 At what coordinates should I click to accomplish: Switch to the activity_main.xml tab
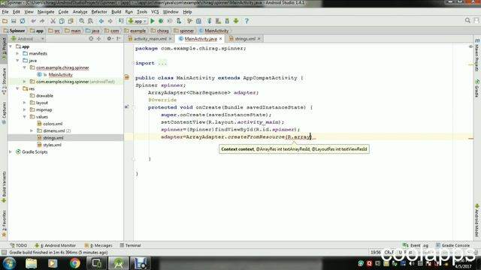click(x=150, y=39)
